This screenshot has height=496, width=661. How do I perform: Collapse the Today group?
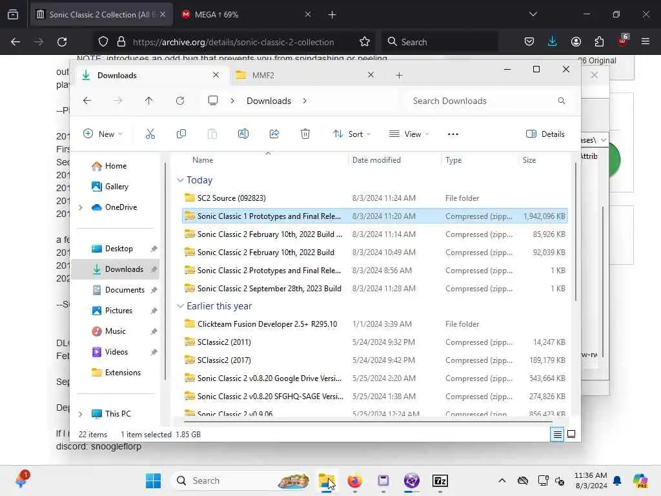180,180
